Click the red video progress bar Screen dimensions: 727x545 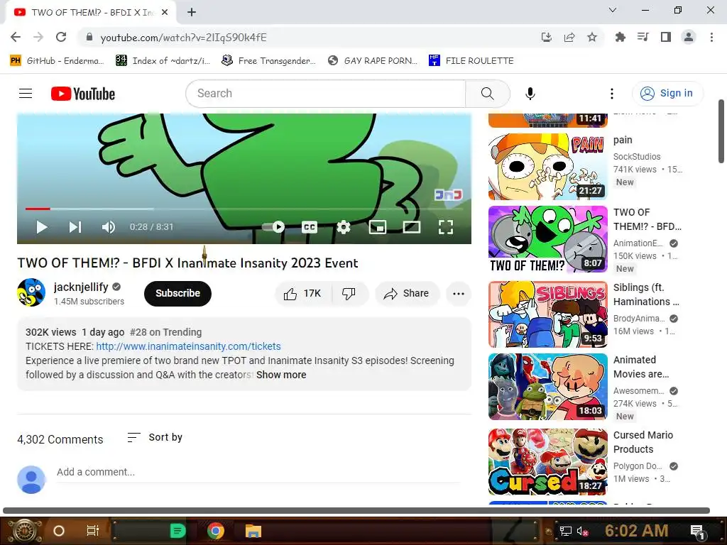click(38, 209)
